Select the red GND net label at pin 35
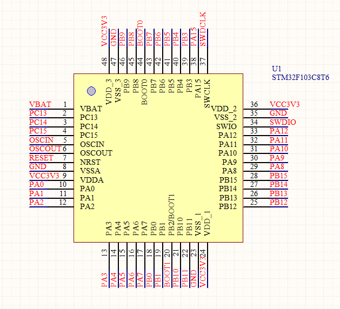 [x=278, y=113]
